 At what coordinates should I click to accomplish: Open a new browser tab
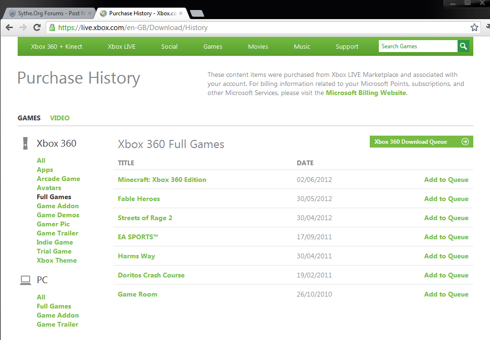tap(197, 13)
